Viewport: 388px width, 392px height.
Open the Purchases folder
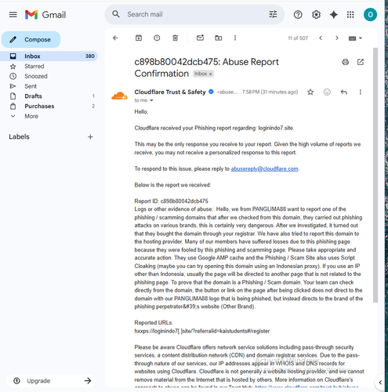pyautogui.click(x=49, y=106)
